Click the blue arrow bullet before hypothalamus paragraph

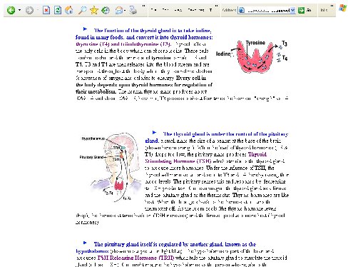coord(85,243)
